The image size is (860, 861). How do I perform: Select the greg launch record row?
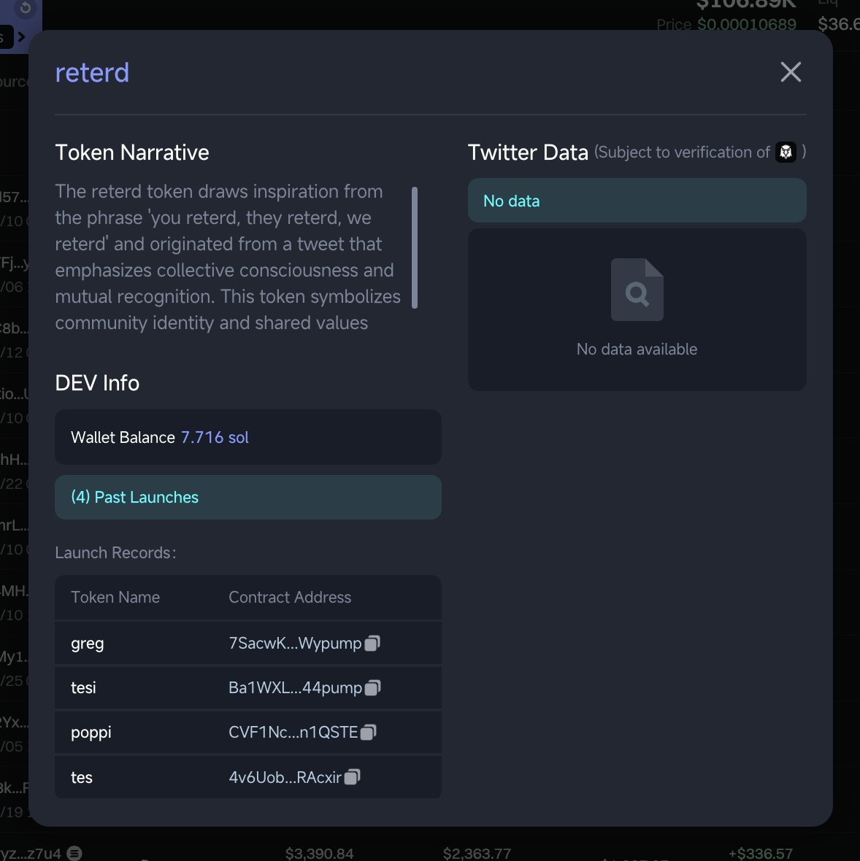click(247, 643)
